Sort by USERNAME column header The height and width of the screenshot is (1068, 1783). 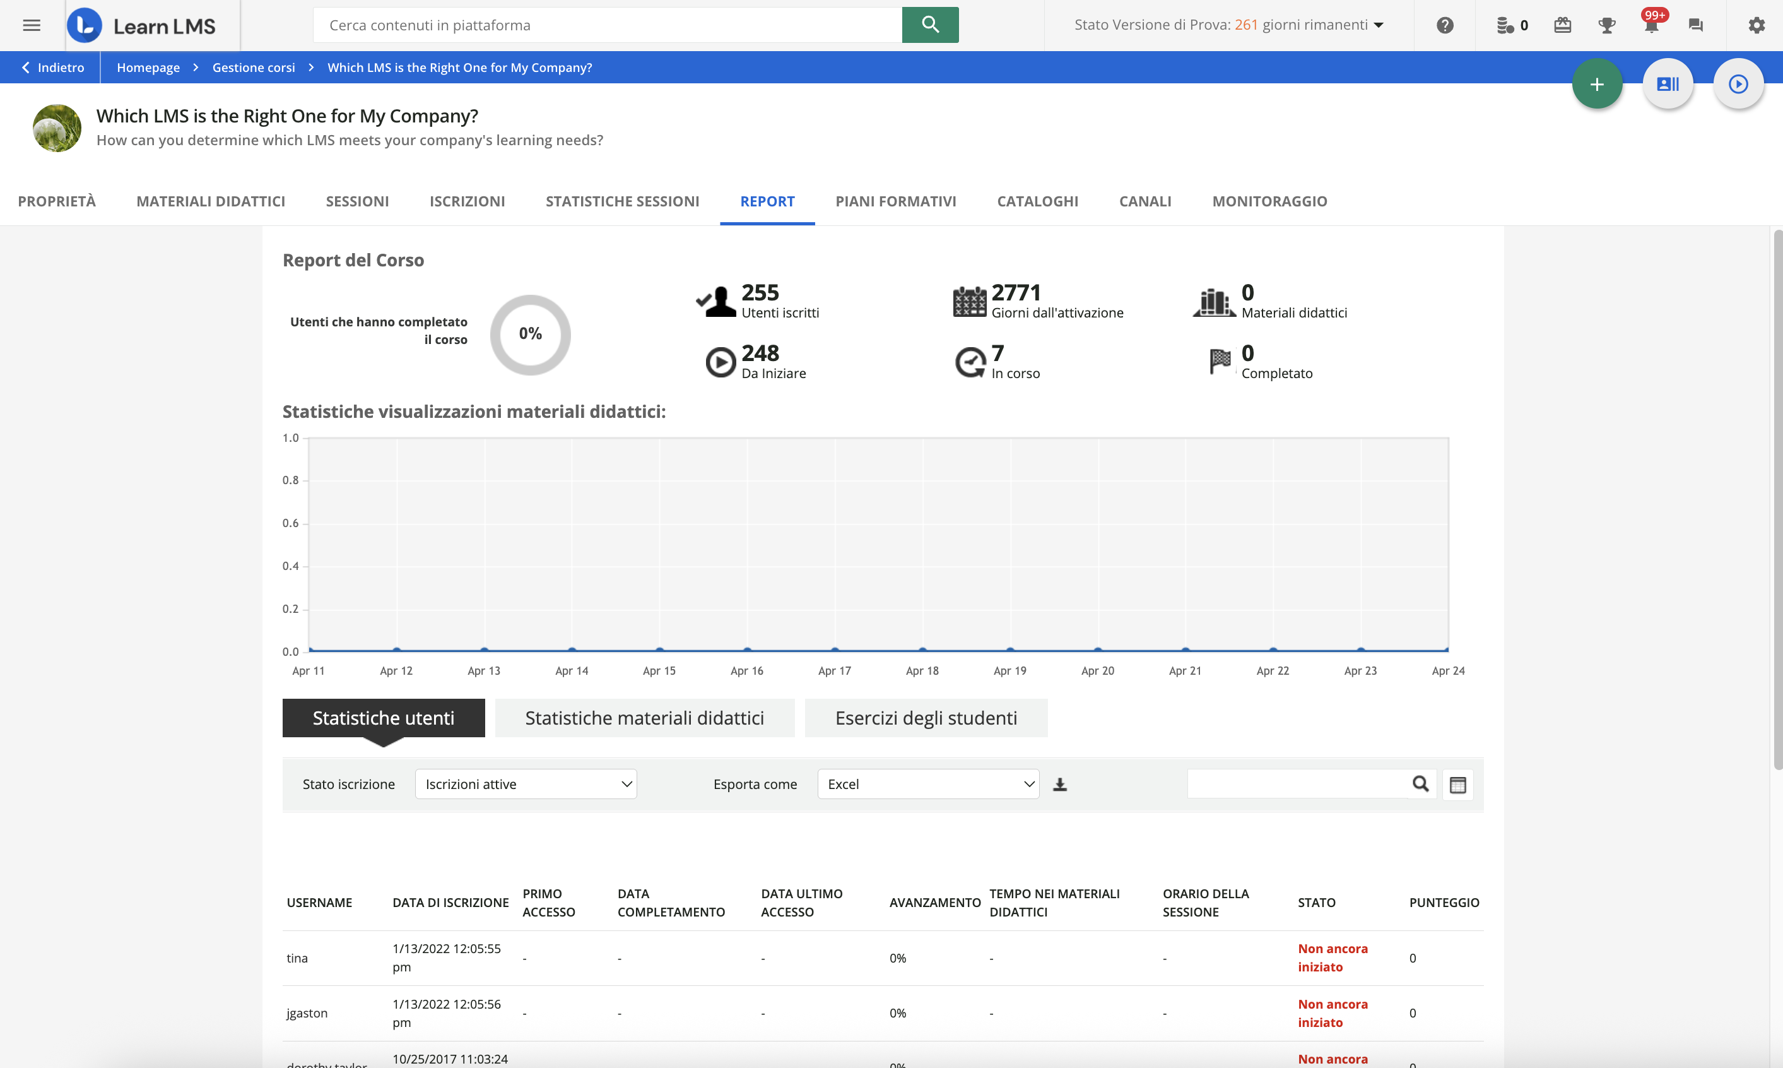coord(319,903)
